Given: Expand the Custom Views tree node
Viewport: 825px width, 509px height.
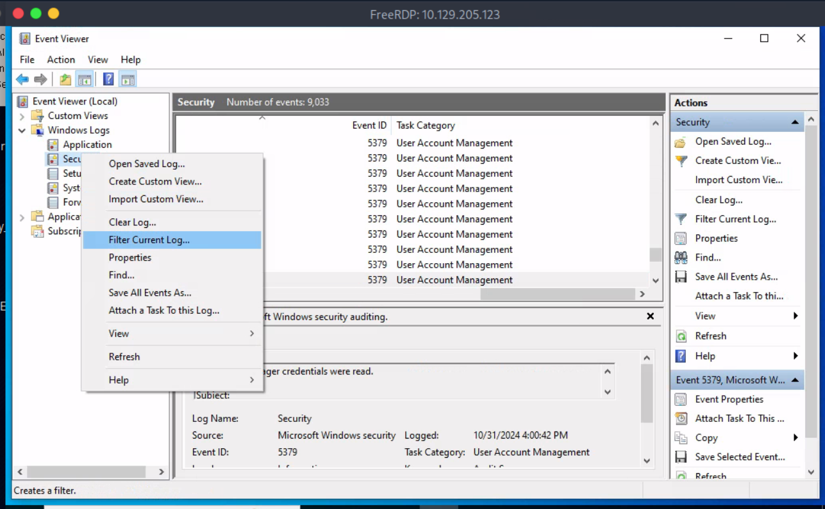Looking at the screenshot, I should tap(22, 116).
